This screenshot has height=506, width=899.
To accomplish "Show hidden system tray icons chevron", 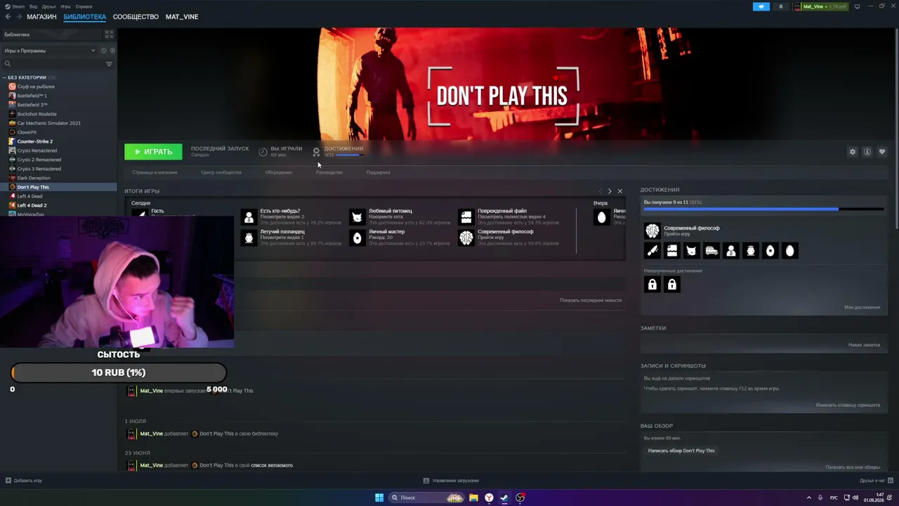I will click(809, 498).
